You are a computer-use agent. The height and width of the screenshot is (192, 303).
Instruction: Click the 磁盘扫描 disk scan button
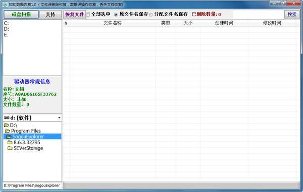[21, 15]
